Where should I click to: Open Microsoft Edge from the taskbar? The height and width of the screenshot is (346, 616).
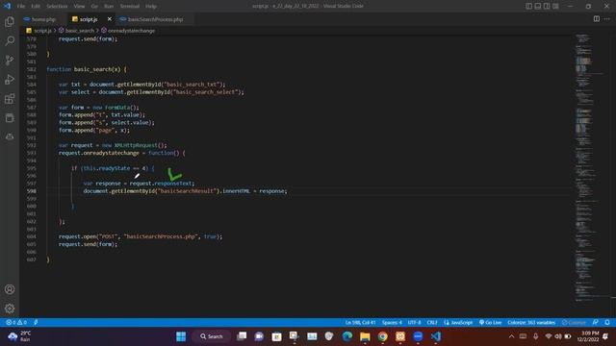pos(347,336)
